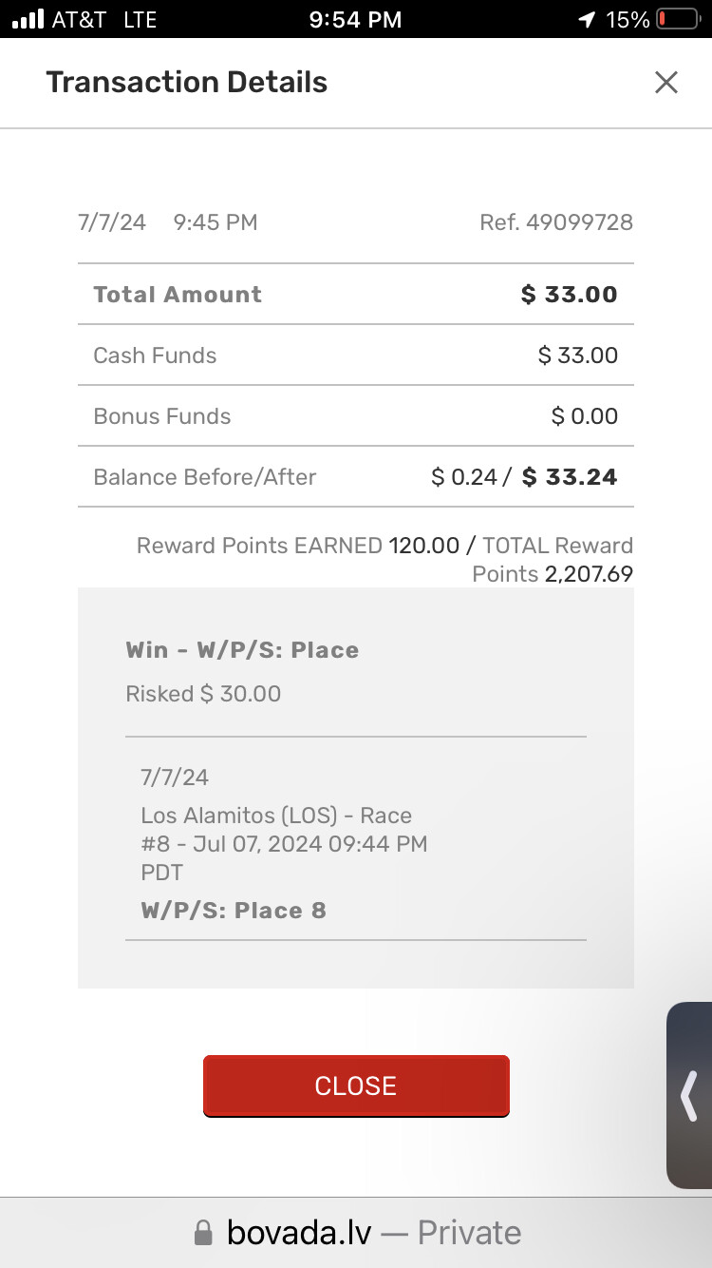
Task: Tap the battery icon in status bar
Action: (x=678, y=19)
